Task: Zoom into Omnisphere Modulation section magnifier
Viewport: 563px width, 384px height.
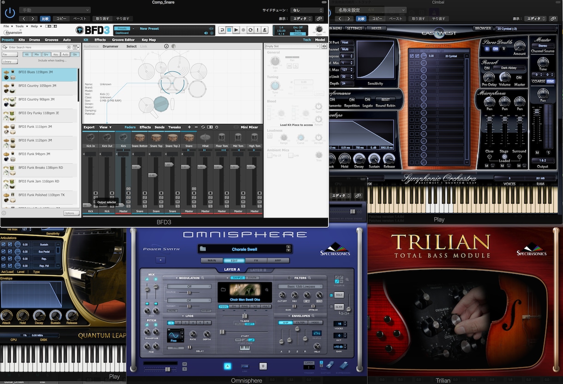Action: [202, 278]
